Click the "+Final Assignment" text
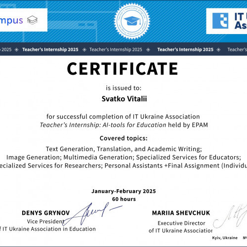The image size is (247, 247). (x=192, y=165)
